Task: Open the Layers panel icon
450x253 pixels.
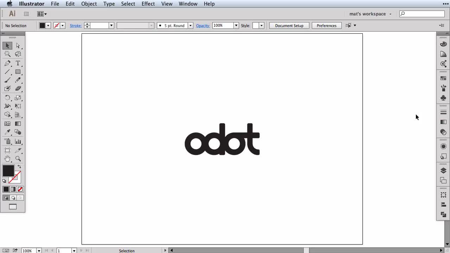Action: [443, 170]
